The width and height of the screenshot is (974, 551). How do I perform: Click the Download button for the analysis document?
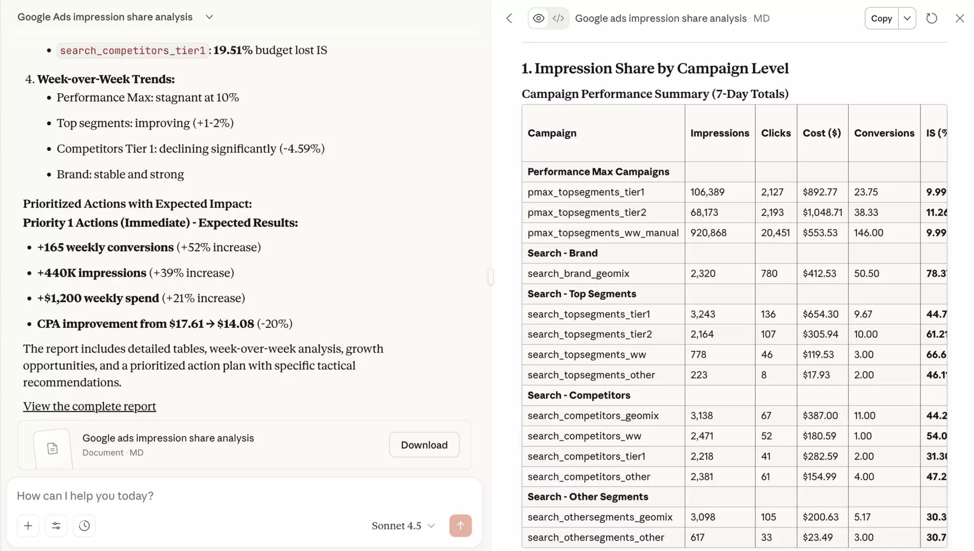(424, 444)
